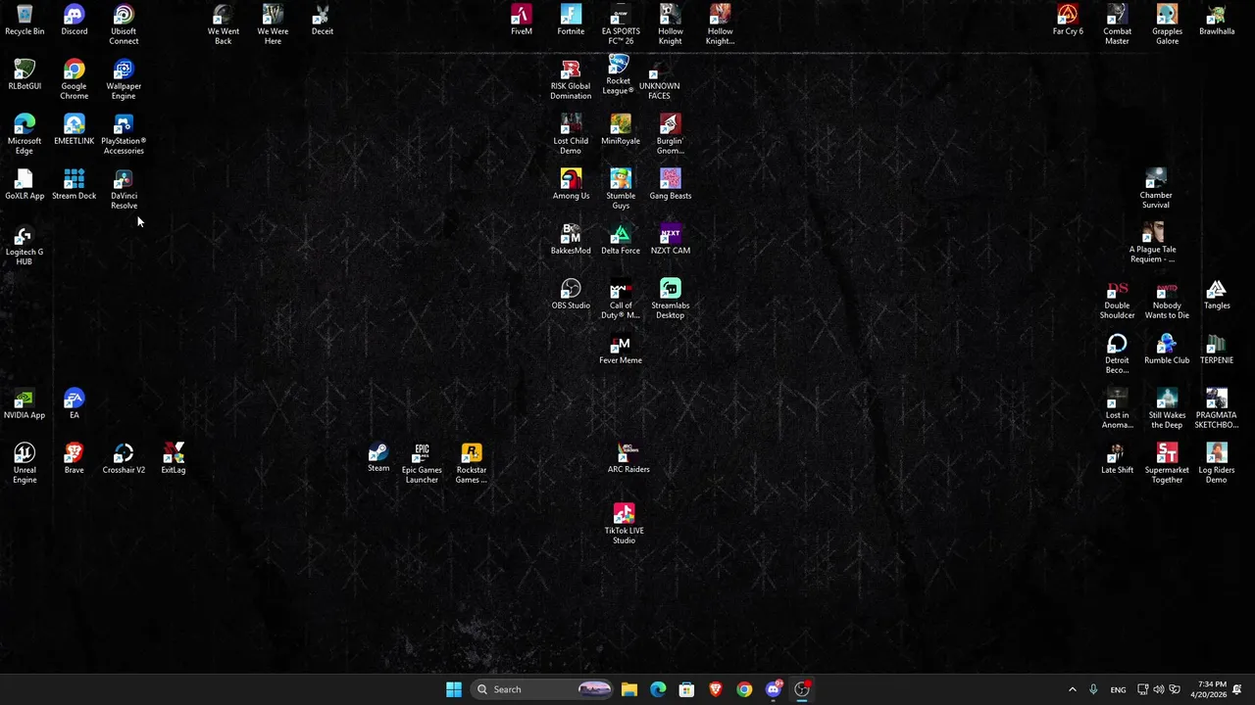Select the Supermarket Together icon
The image size is (1255, 705).
click(1167, 463)
